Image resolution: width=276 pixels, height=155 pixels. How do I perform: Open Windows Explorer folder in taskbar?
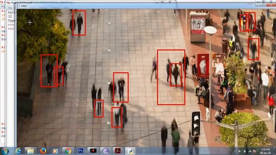coord(30,151)
